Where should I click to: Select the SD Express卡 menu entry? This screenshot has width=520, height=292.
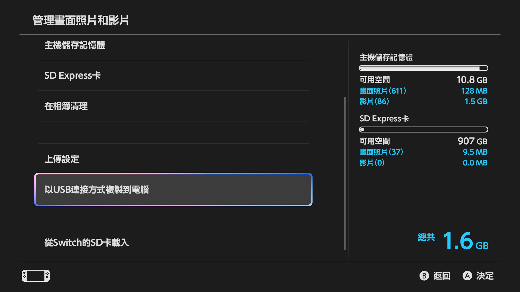(x=173, y=75)
